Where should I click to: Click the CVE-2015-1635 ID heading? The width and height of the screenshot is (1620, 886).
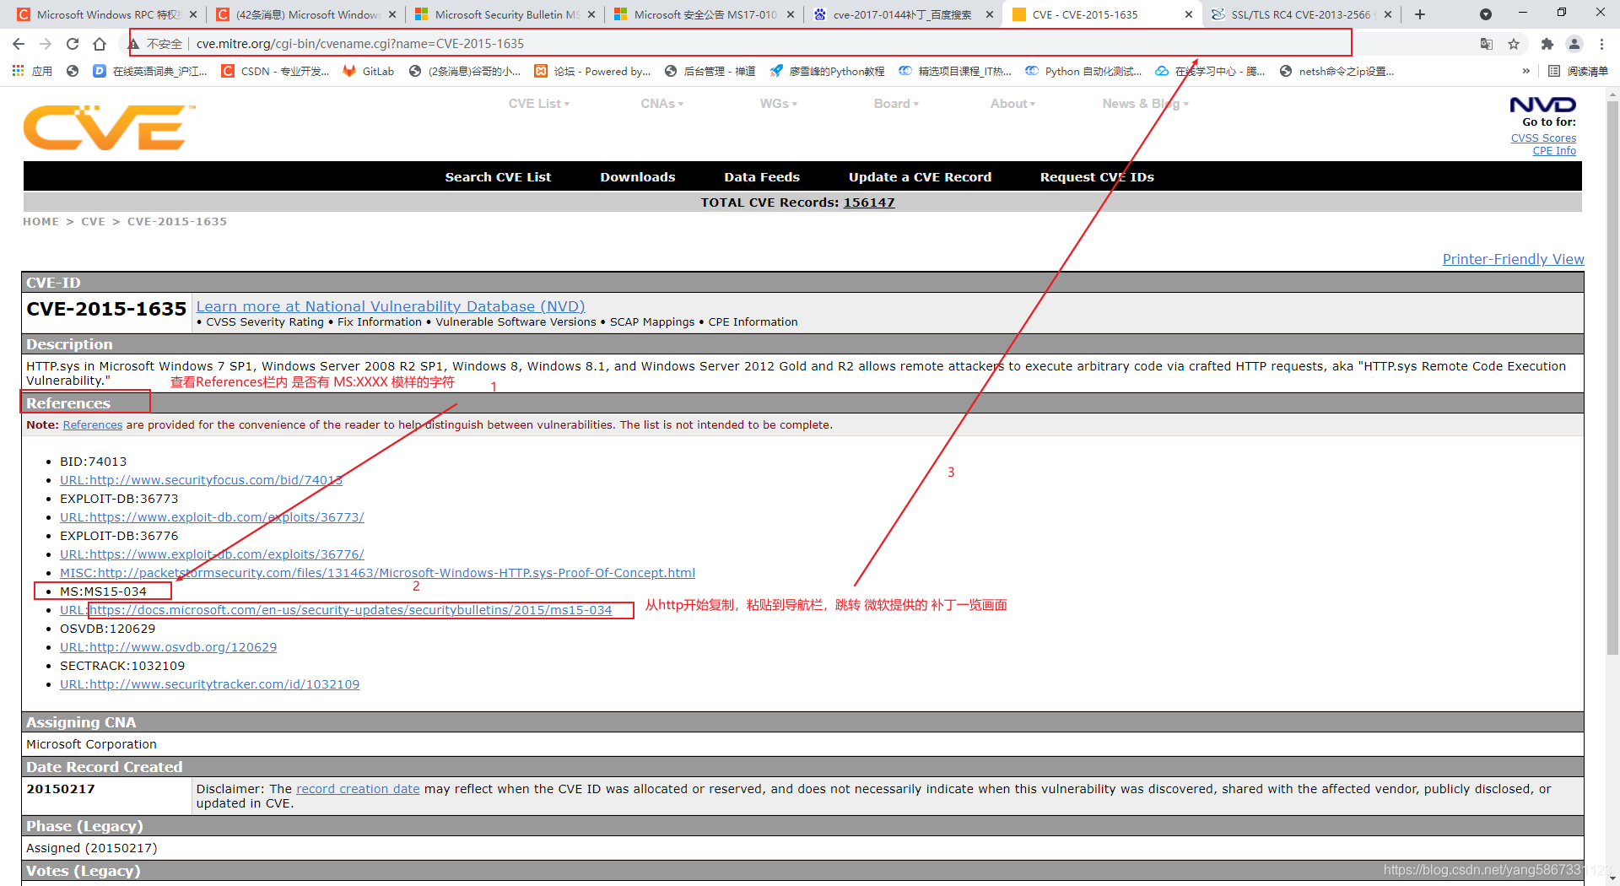pyautogui.click(x=106, y=309)
